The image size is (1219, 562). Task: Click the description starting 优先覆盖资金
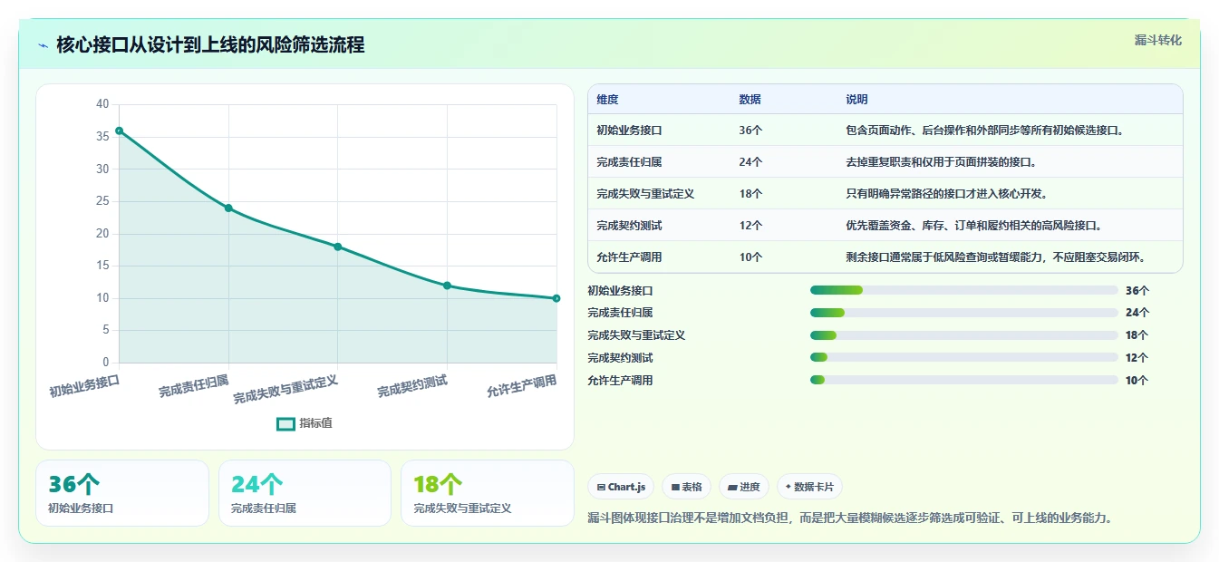(x=973, y=225)
